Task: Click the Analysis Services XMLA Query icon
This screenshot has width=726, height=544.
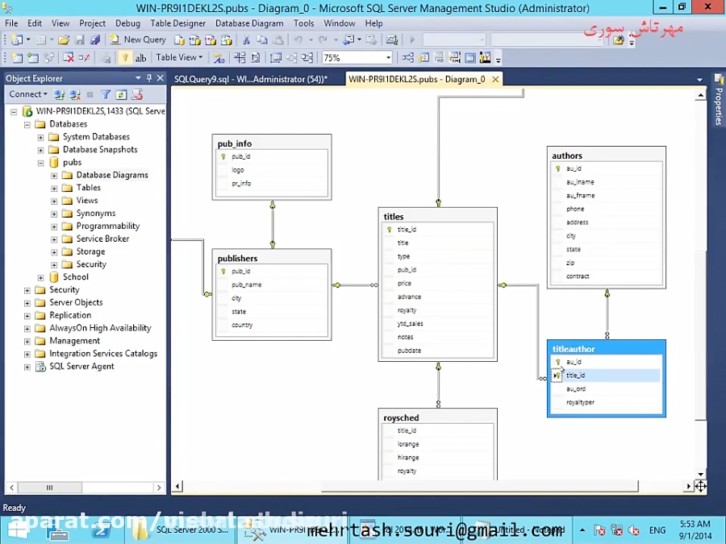Action: pos(227,40)
